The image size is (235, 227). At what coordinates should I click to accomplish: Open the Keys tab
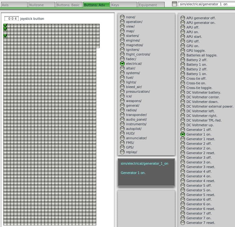point(124,5)
